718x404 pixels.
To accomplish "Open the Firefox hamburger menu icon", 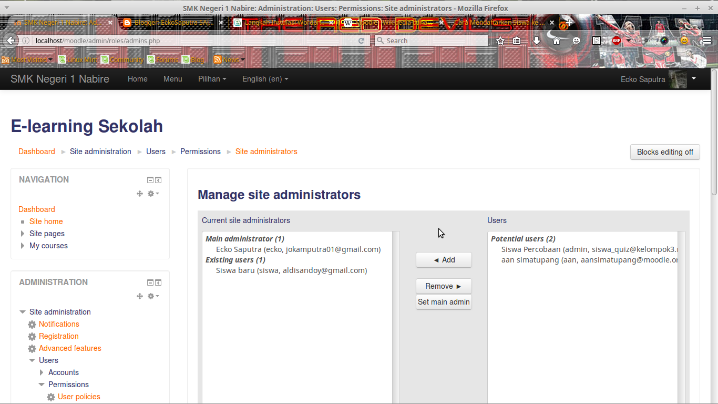I will 707,41.
